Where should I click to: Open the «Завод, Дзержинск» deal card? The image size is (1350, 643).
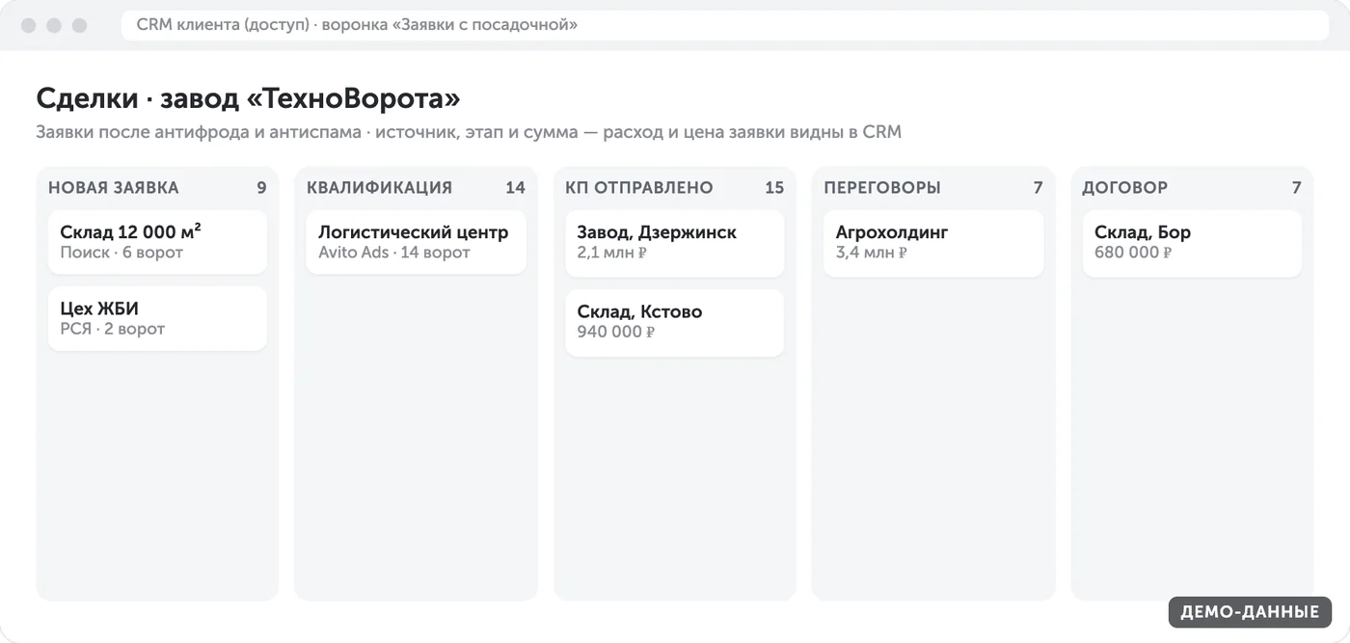tap(674, 244)
